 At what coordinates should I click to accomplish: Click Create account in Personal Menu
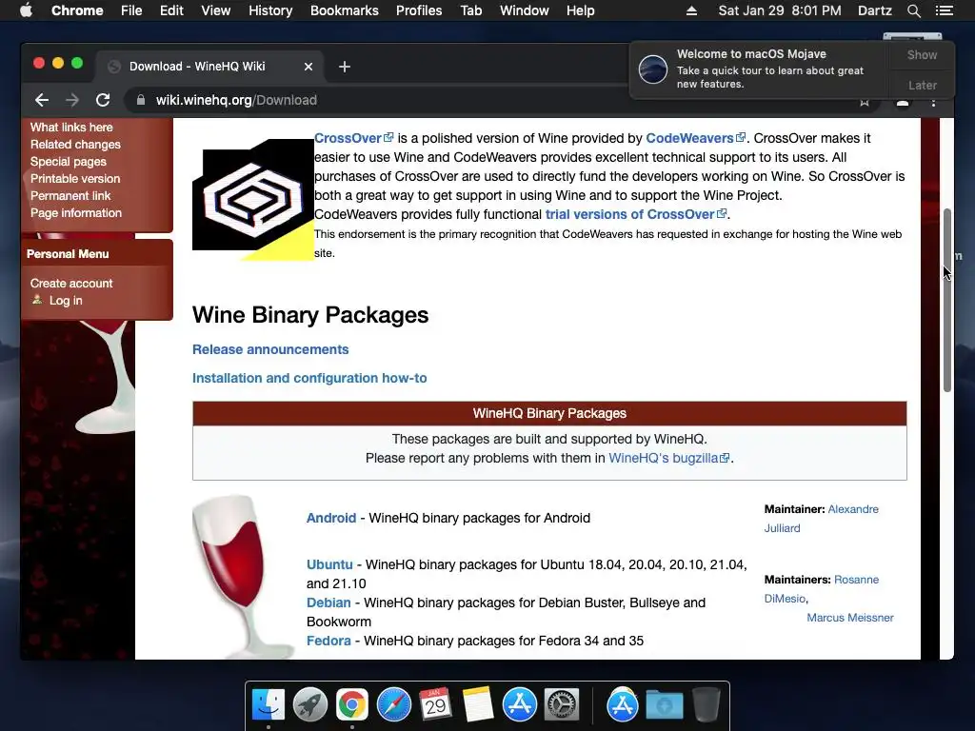pyautogui.click(x=71, y=284)
